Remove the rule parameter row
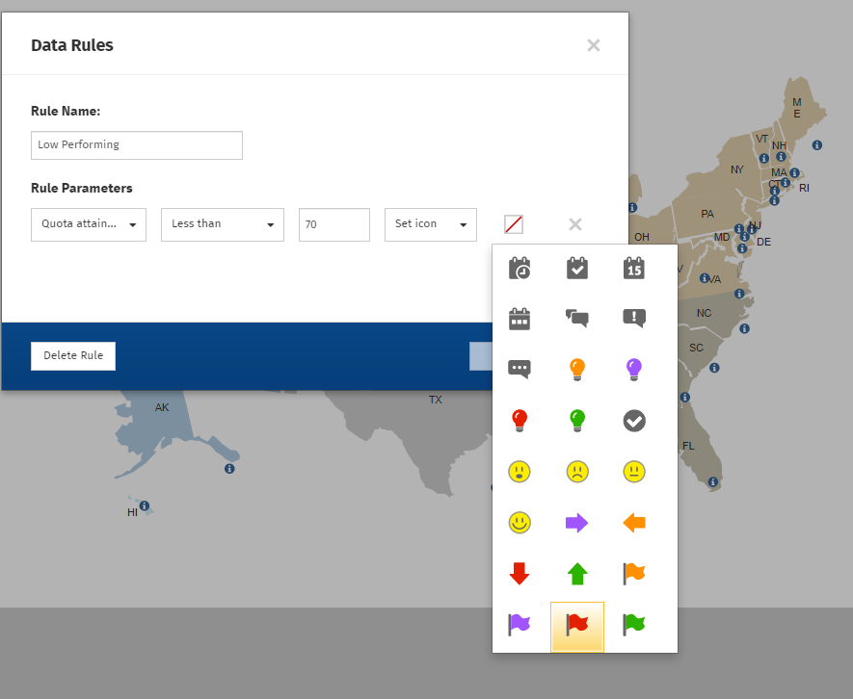 point(575,224)
